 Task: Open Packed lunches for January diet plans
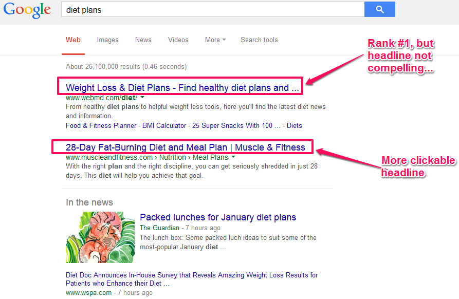tap(218, 217)
